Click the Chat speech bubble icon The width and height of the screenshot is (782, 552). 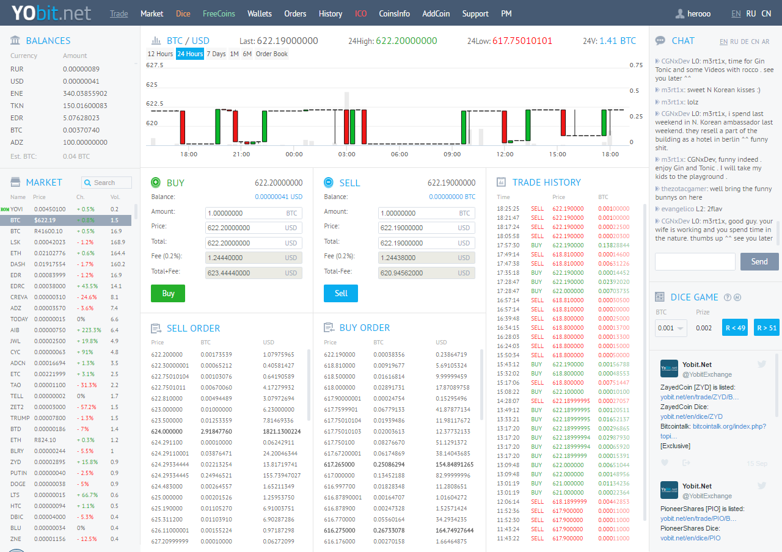pyautogui.click(x=660, y=41)
